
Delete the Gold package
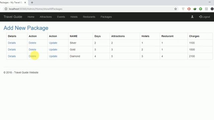(x=32, y=50)
